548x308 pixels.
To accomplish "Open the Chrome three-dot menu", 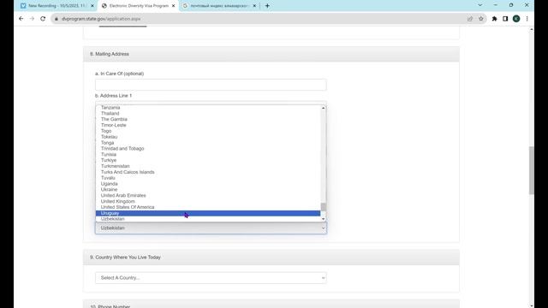I will tap(527, 19).
